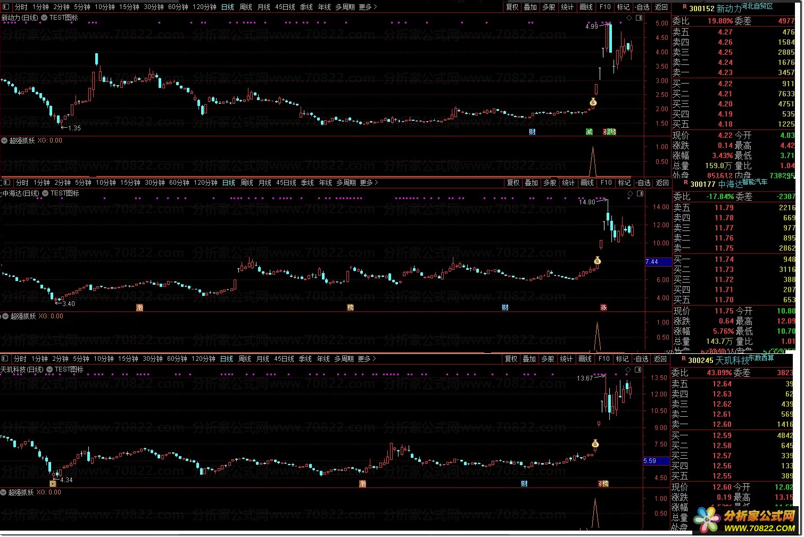Open 超强抓妖 indicator dropdown in 天玑科技 panel
The width and height of the screenshot is (804, 537).
click(4, 492)
